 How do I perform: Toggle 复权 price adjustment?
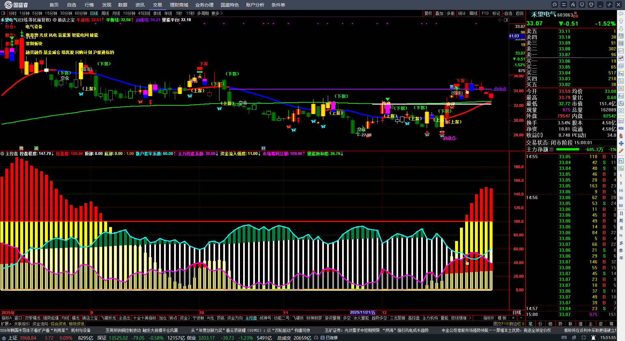click(428, 13)
